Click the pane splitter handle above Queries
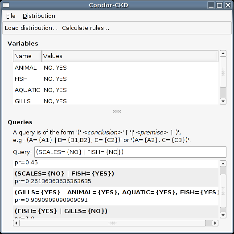This screenshot has height=234, width=234. 117,111
